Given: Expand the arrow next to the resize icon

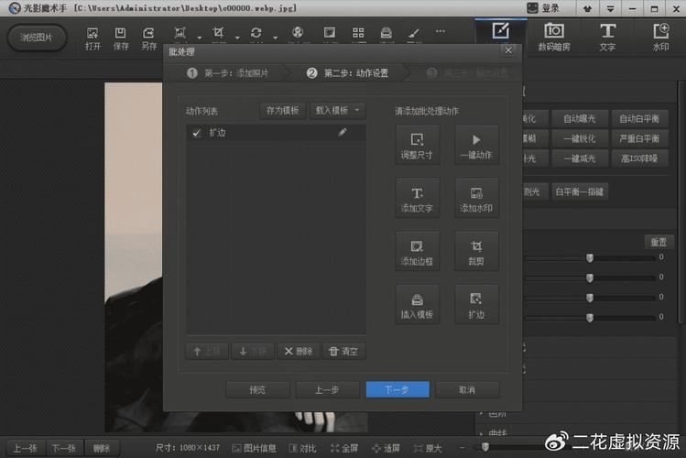Looking at the screenshot, I should [x=200, y=38].
